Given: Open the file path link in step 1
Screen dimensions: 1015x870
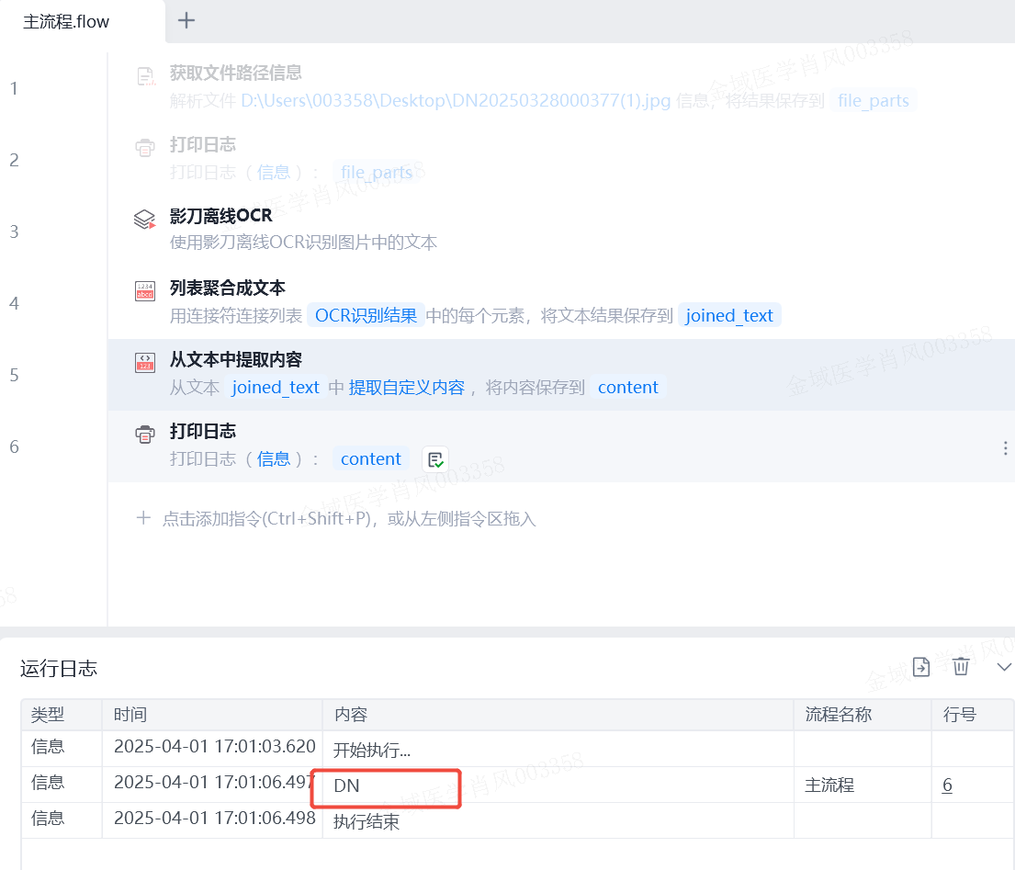Looking at the screenshot, I should click(456, 100).
